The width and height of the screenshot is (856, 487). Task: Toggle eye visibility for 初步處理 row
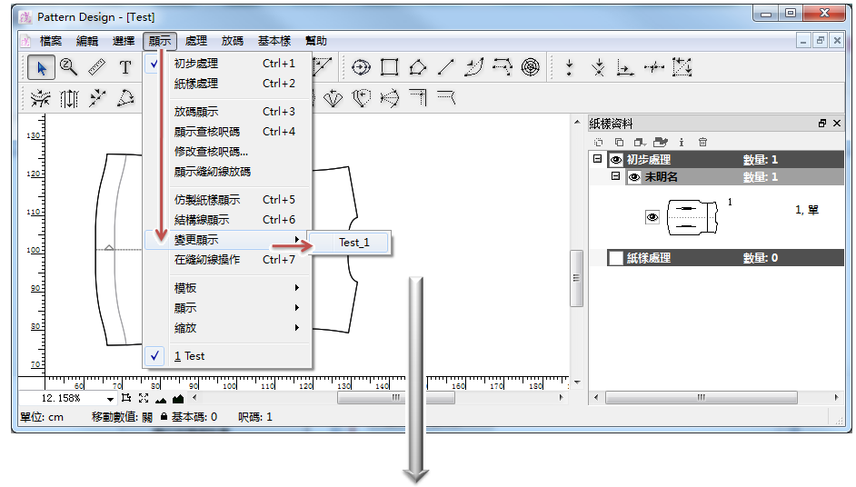point(615,160)
